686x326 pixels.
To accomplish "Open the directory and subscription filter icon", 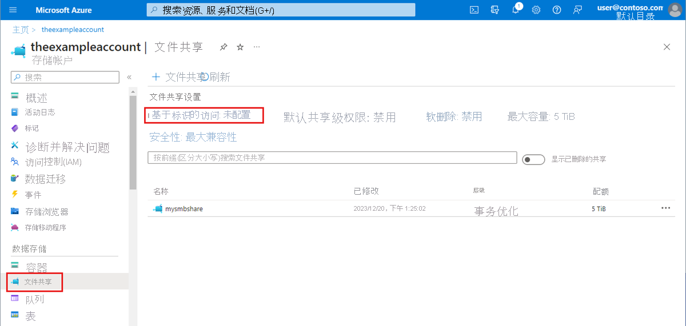I will point(494,10).
